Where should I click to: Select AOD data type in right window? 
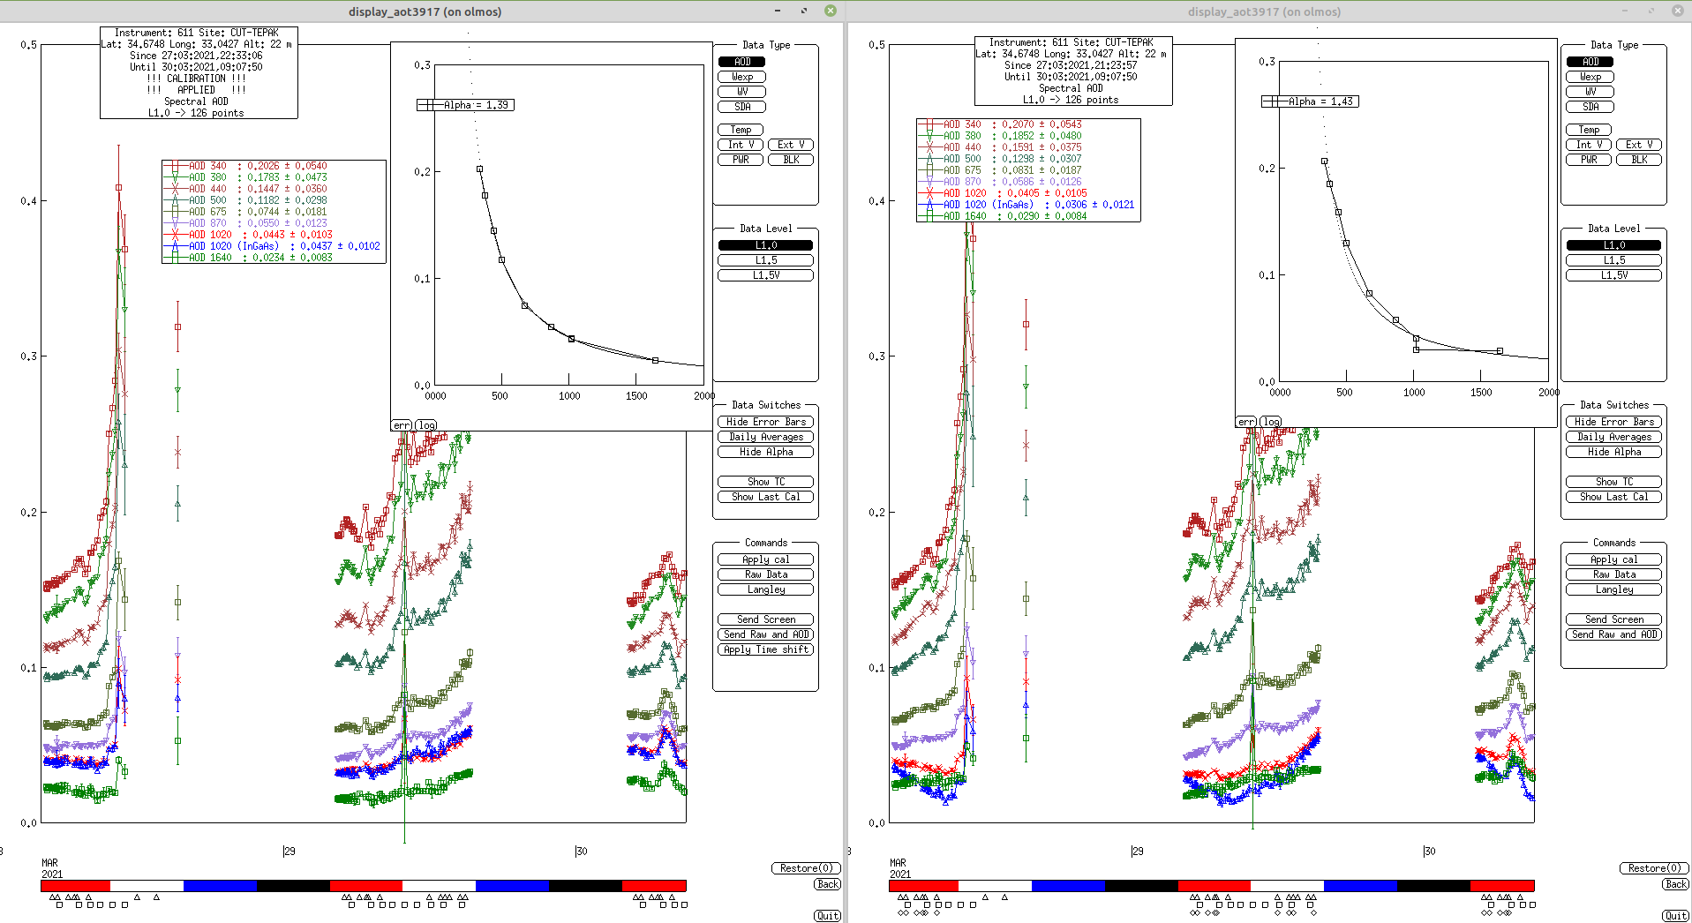[1590, 62]
